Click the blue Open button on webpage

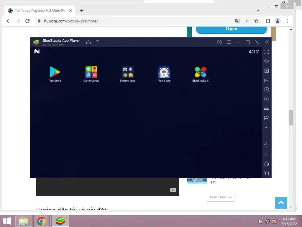(x=231, y=30)
